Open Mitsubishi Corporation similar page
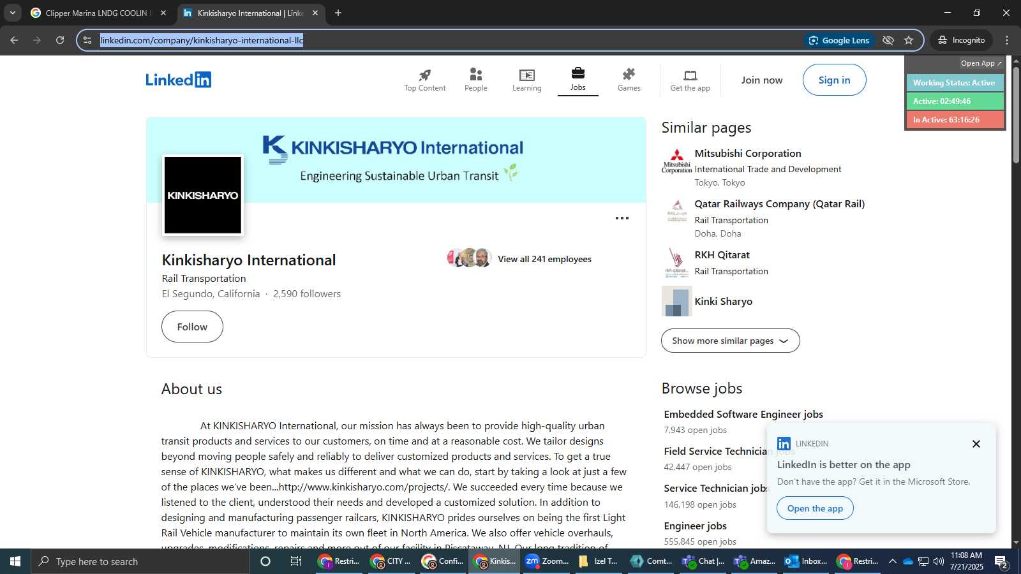Image resolution: width=1021 pixels, height=574 pixels. pyautogui.click(x=747, y=153)
